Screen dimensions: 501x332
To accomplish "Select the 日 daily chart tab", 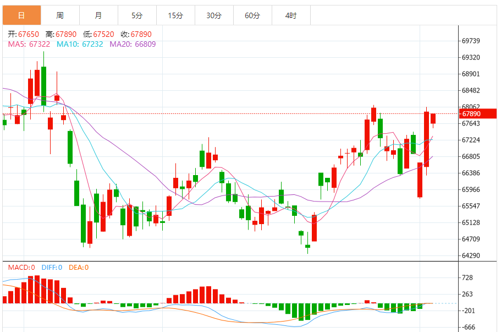I will point(22,15).
